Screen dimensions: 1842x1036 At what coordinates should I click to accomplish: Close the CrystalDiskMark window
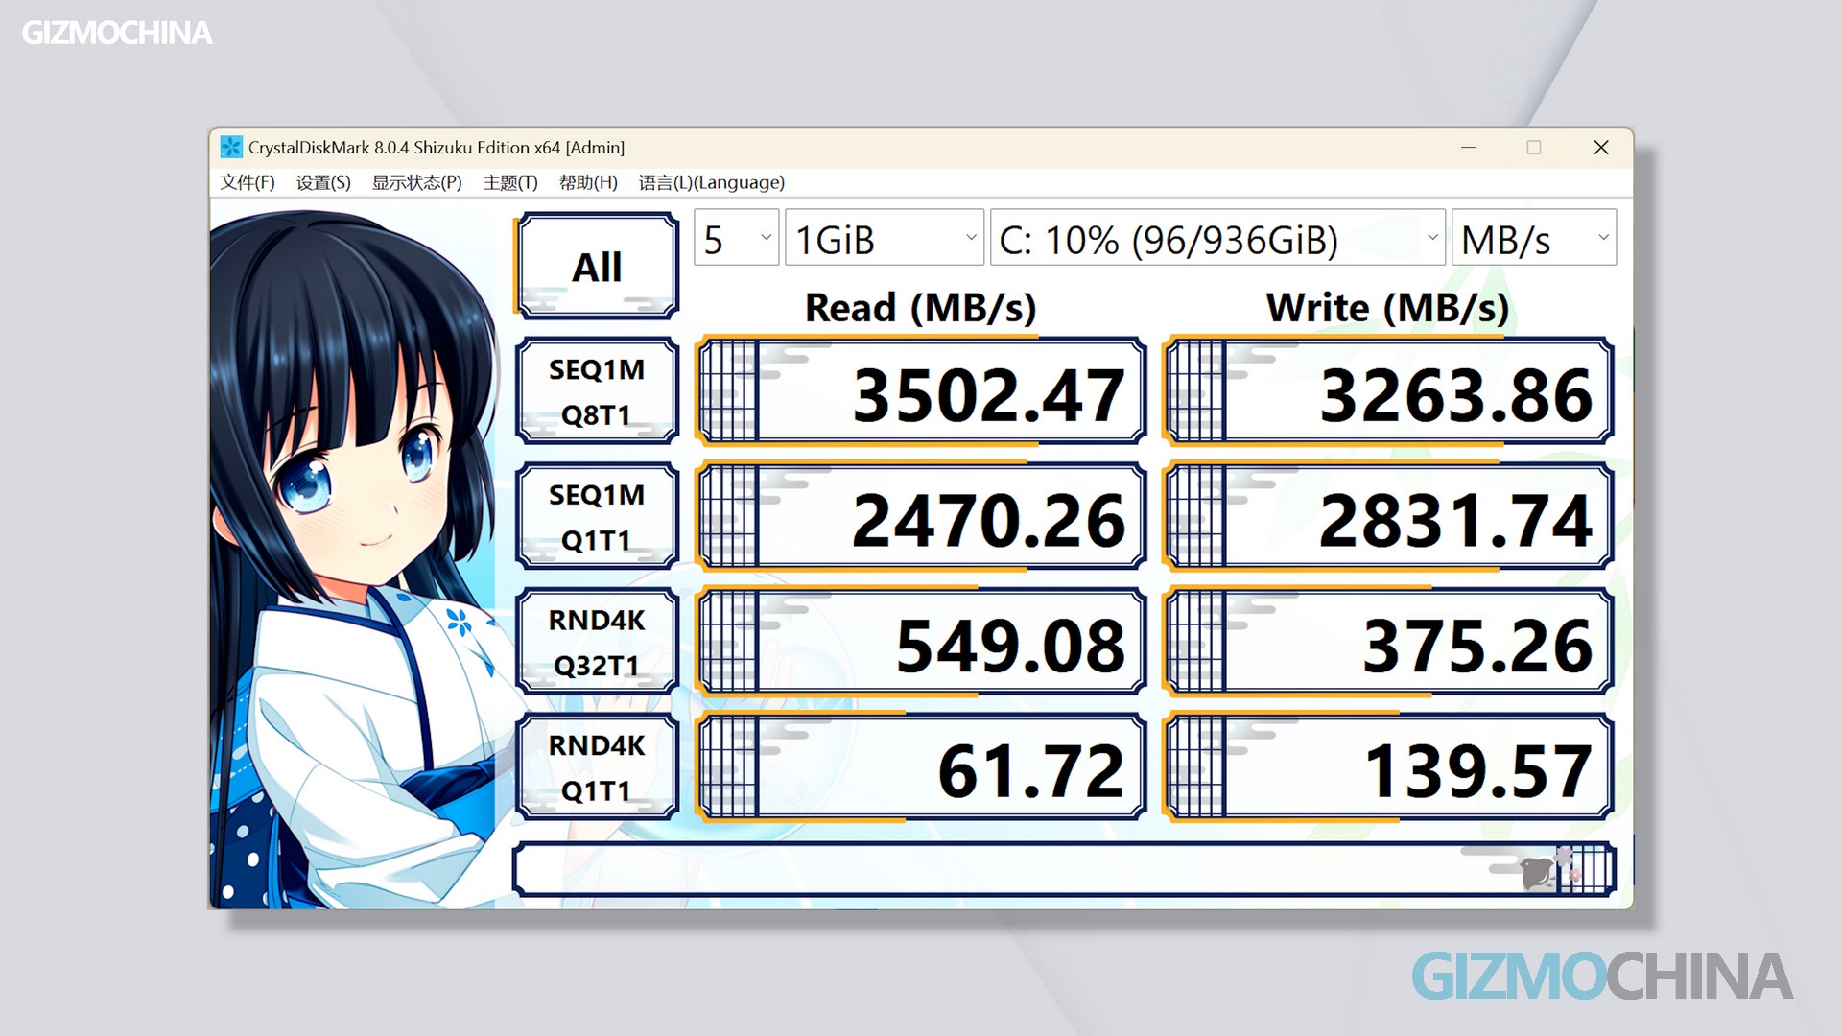1600,147
